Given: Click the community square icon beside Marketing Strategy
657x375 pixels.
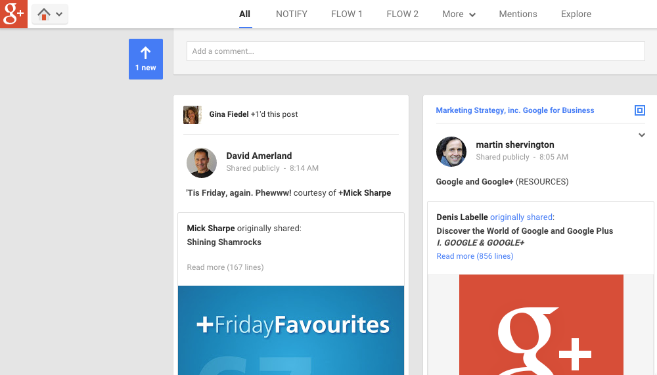Looking at the screenshot, I should coord(639,110).
